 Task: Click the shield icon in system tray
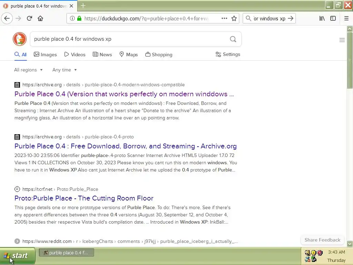(x=314, y=253)
